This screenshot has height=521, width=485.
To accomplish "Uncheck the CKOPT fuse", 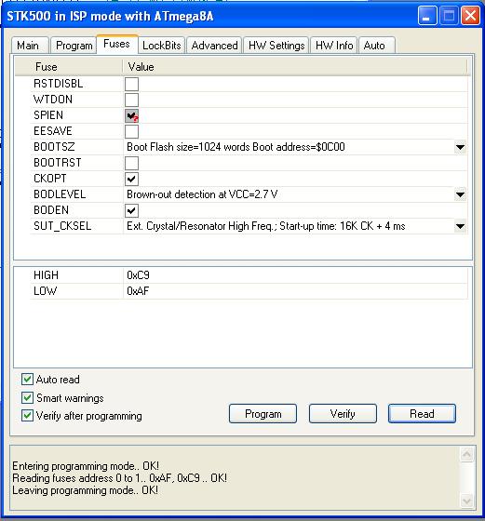I will tap(131, 179).
